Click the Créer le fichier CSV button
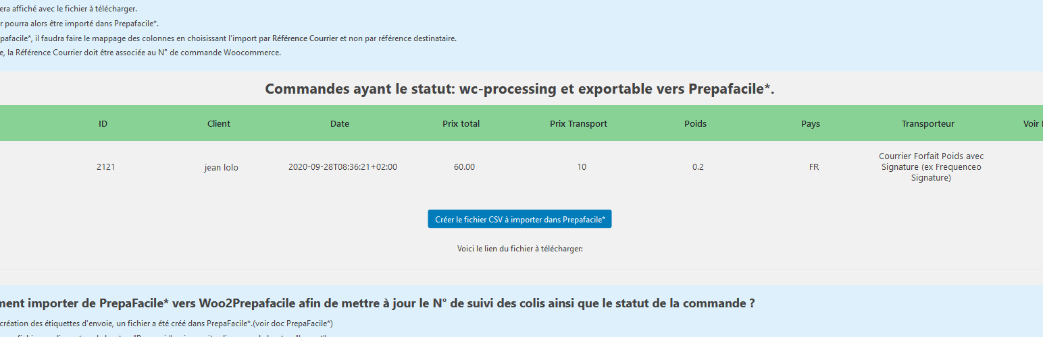1043x337 pixels. pyautogui.click(x=519, y=219)
